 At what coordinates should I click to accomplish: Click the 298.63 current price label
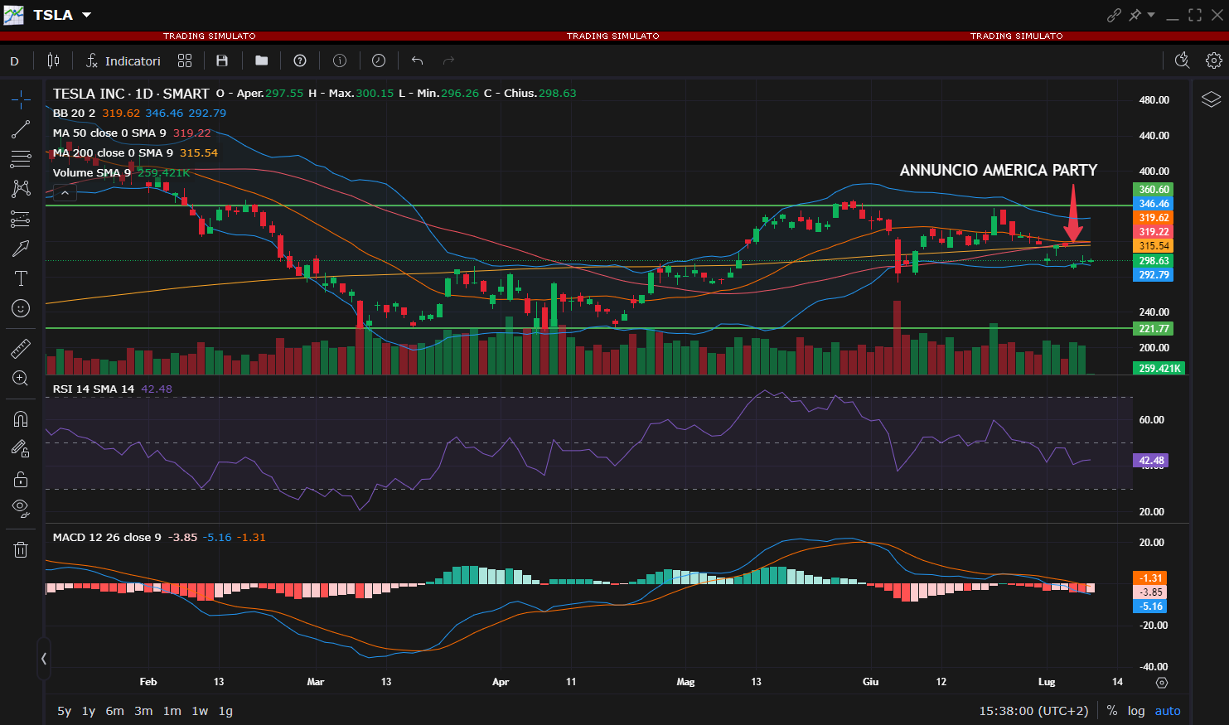pyautogui.click(x=1154, y=260)
